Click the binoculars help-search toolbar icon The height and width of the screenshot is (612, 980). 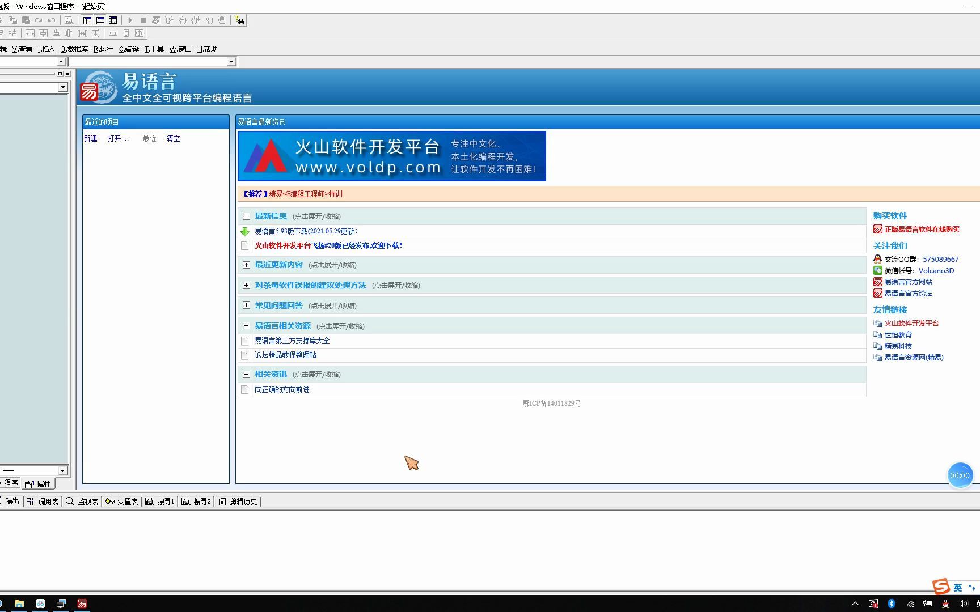pos(240,20)
